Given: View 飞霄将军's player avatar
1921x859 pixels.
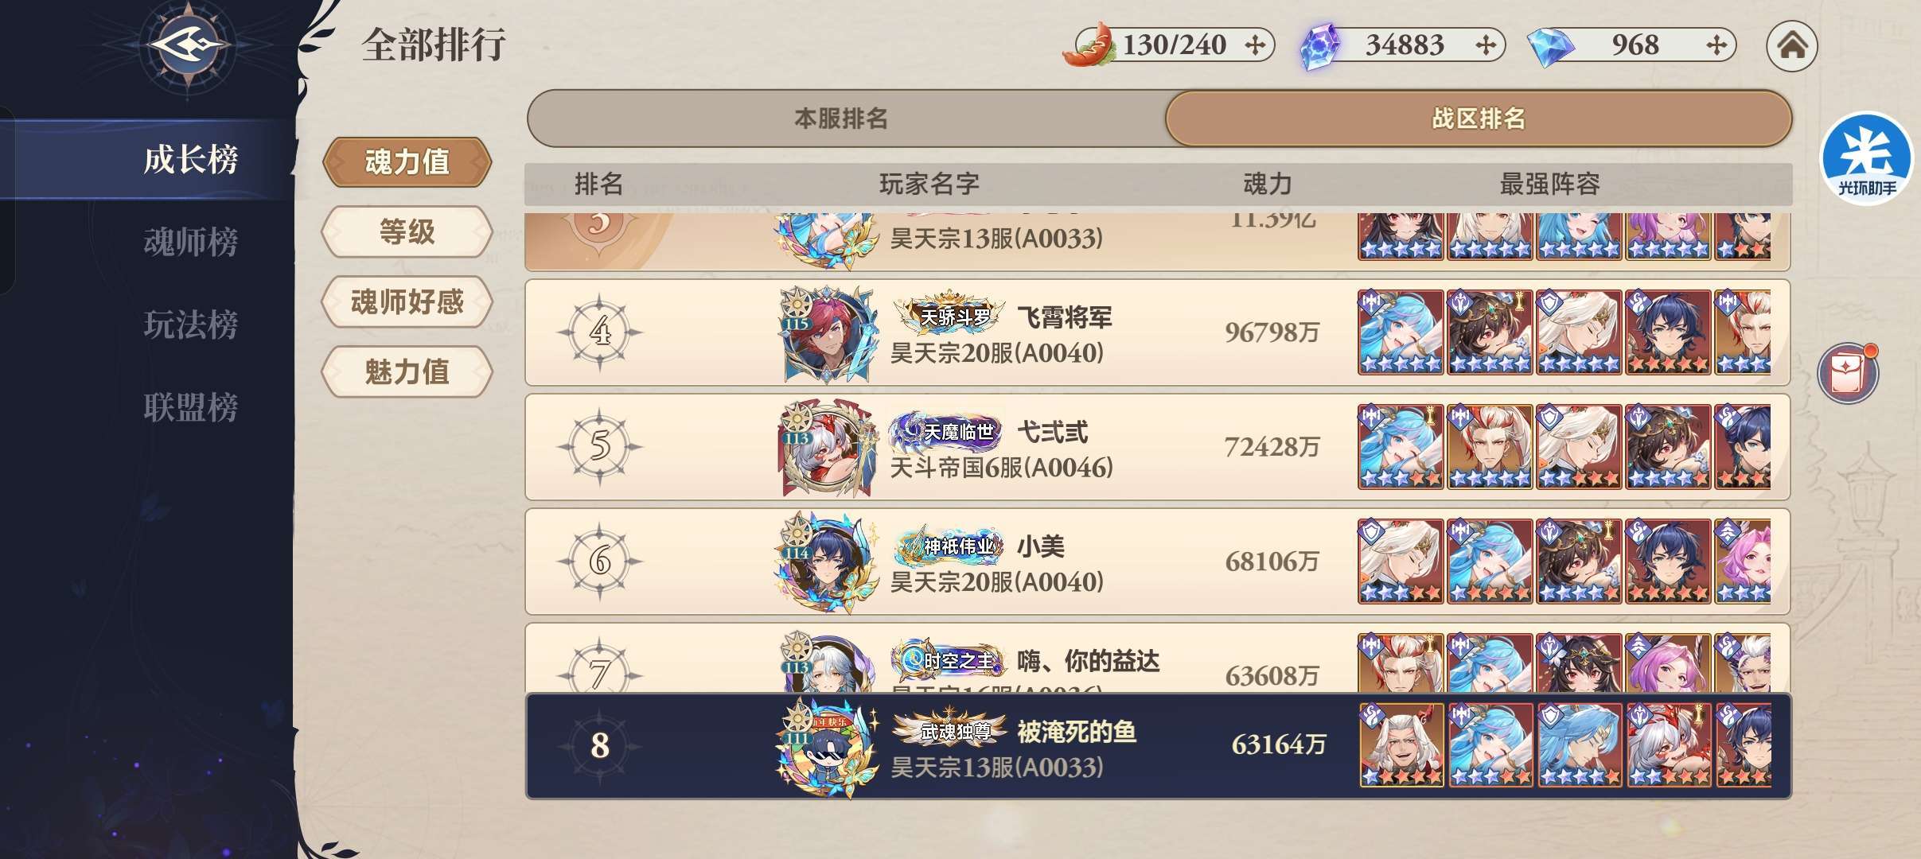Looking at the screenshot, I should click(x=828, y=333).
